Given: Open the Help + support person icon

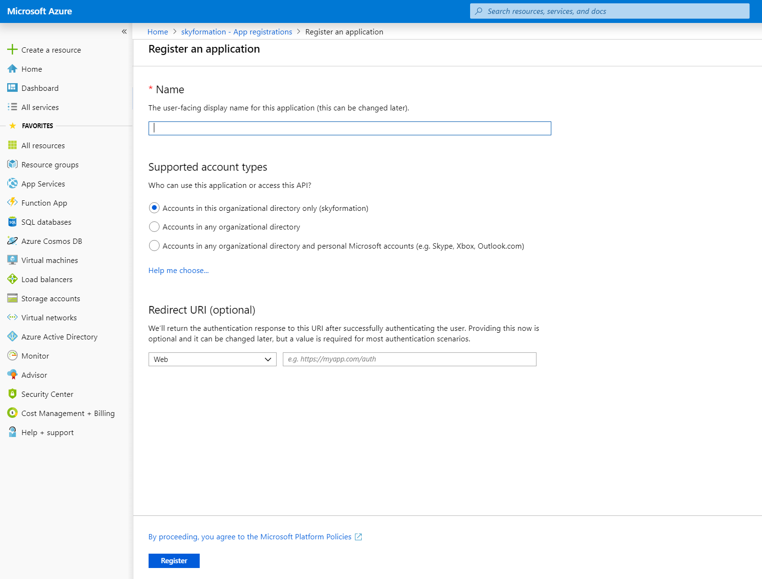Looking at the screenshot, I should [12, 432].
